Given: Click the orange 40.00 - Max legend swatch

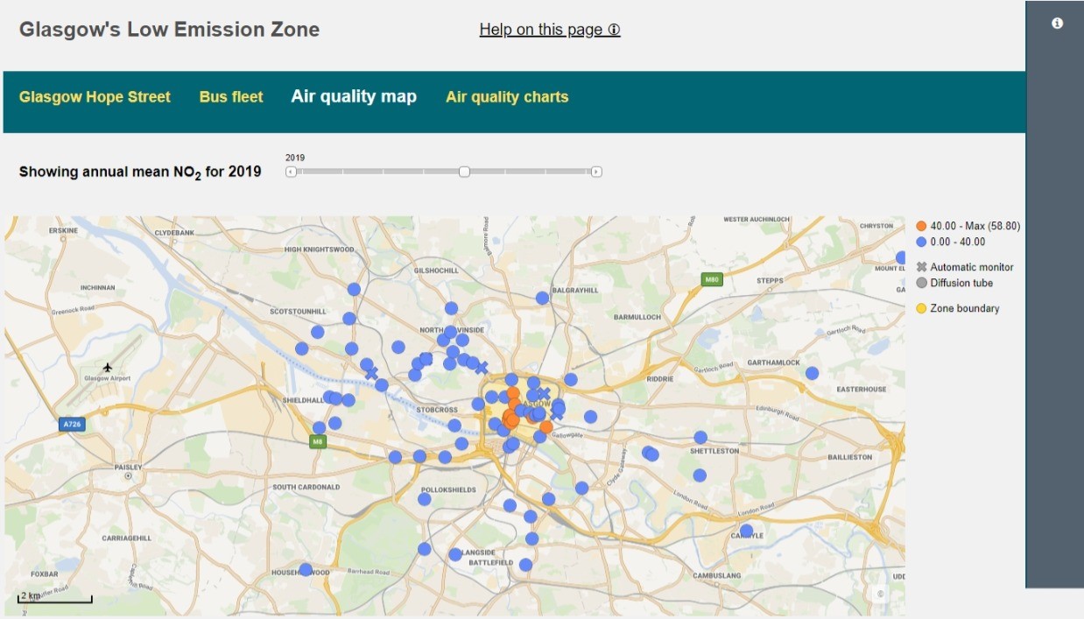Looking at the screenshot, I should (x=921, y=226).
